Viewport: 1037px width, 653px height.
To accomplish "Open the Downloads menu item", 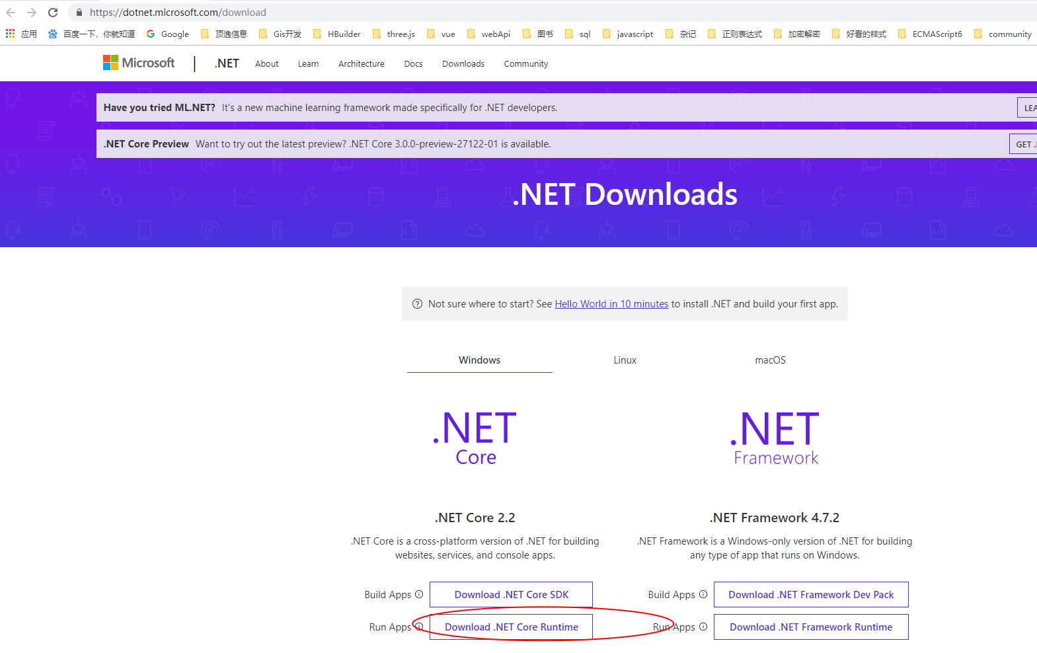I will point(463,64).
